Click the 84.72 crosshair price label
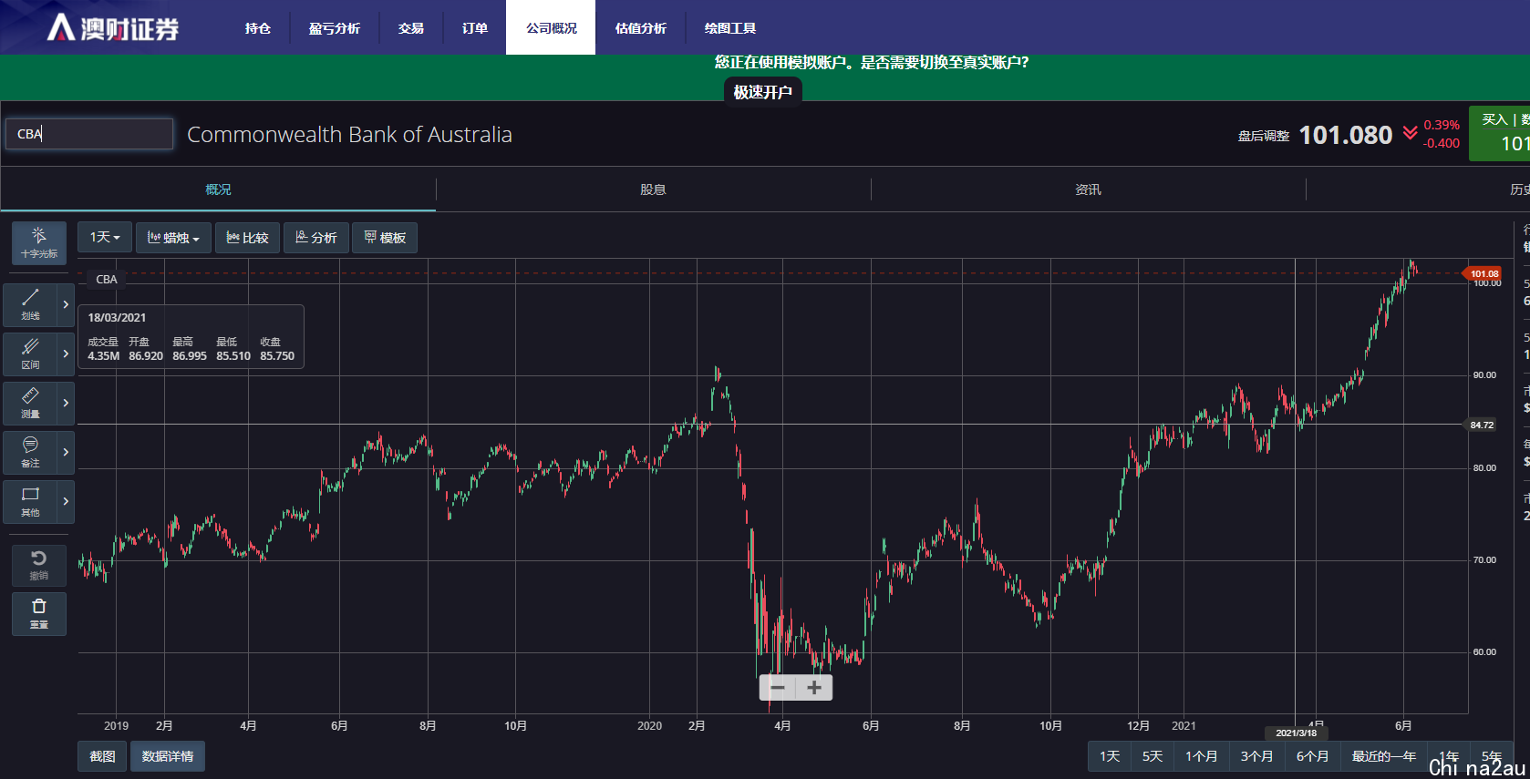Image resolution: width=1530 pixels, height=779 pixels. [1482, 425]
